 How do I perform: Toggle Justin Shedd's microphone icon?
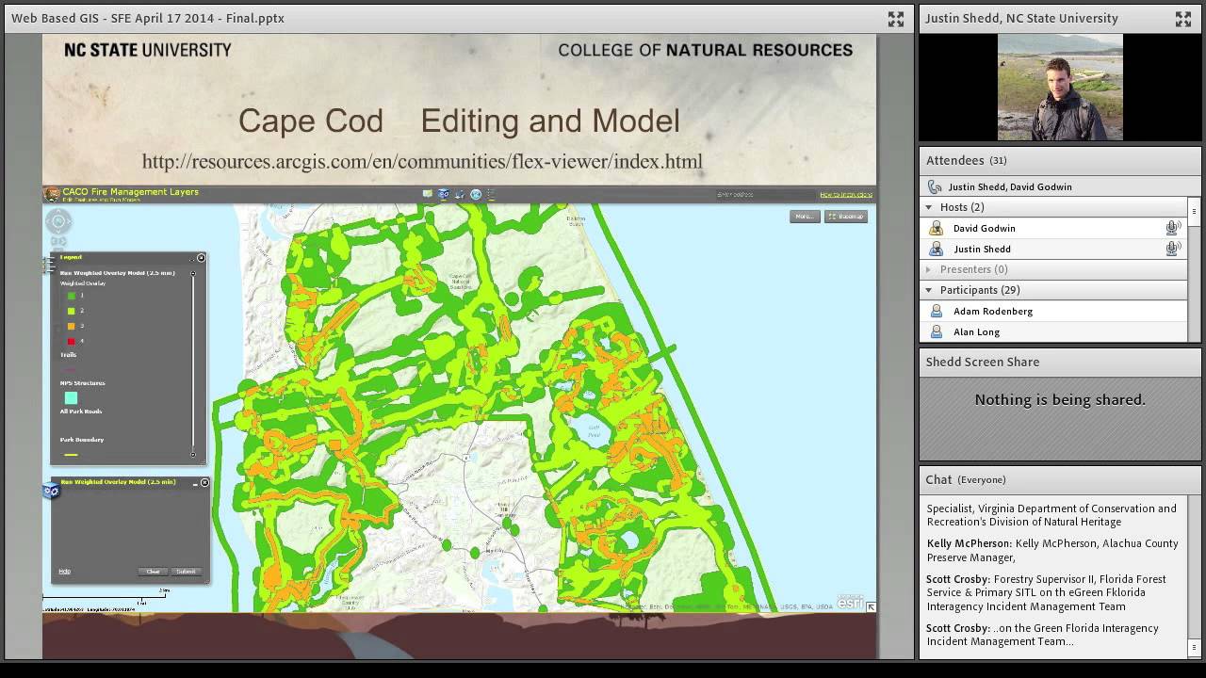1173,249
